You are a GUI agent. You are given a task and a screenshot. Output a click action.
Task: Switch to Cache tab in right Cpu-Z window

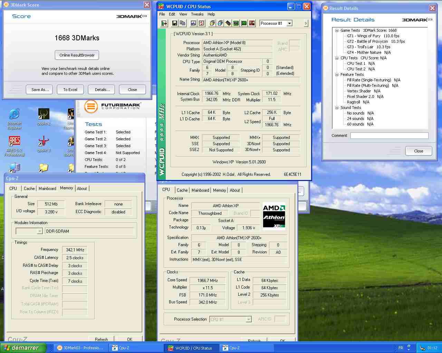tap(182, 190)
